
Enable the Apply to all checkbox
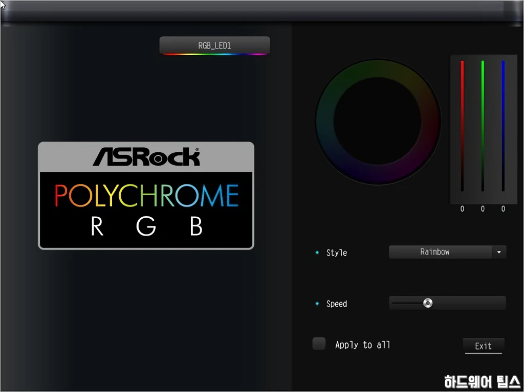(x=319, y=344)
